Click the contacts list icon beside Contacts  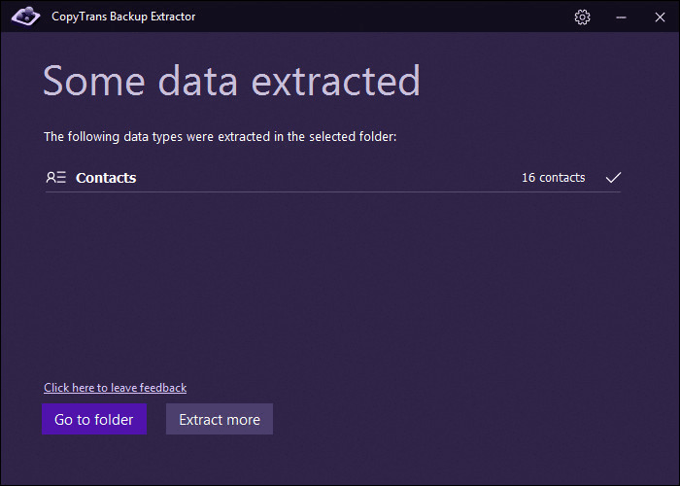56,178
